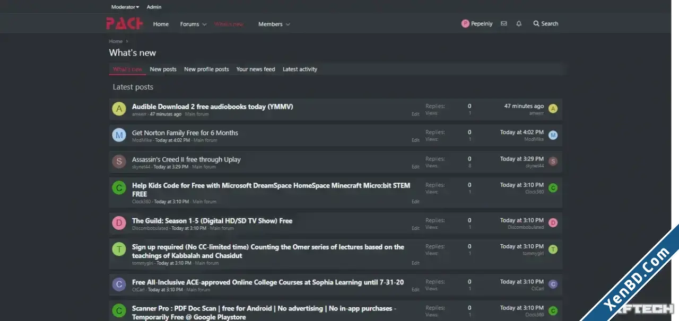Click the avatar beside the Audible Download thread

(119, 109)
